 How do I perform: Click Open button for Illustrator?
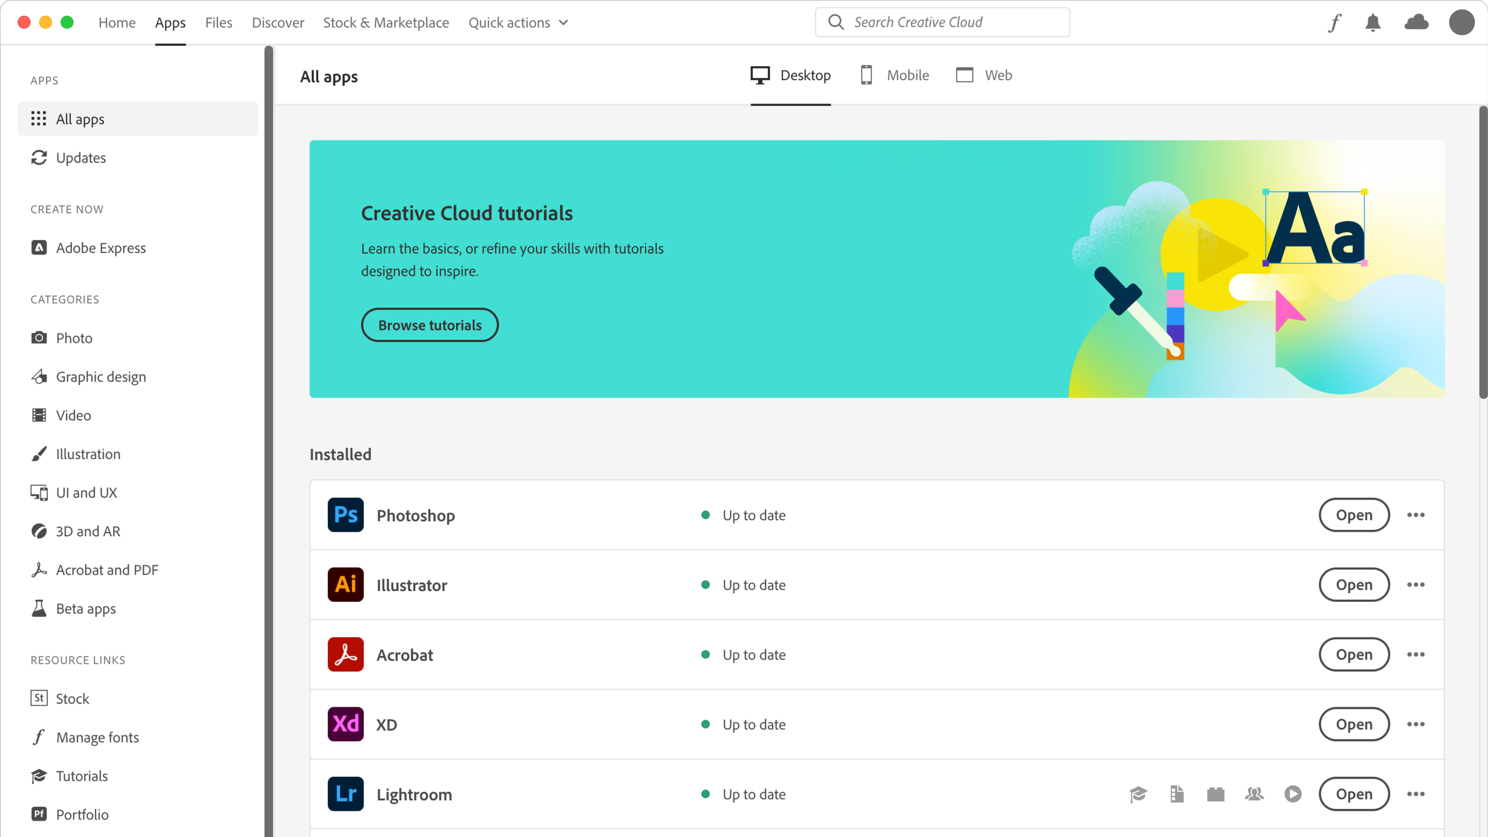click(x=1354, y=585)
